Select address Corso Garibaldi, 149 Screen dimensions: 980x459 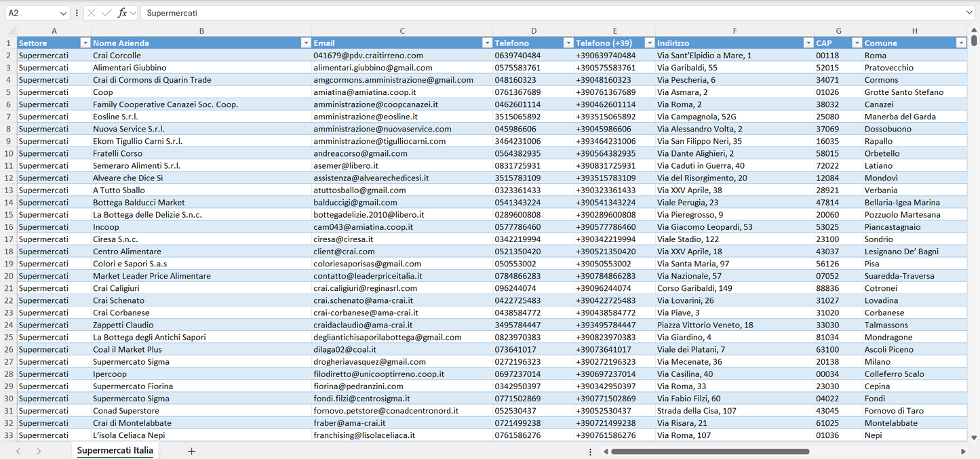coord(734,288)
